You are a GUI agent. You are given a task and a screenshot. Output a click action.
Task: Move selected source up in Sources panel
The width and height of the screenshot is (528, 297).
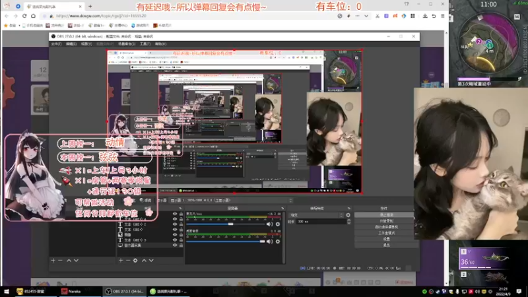144,260
